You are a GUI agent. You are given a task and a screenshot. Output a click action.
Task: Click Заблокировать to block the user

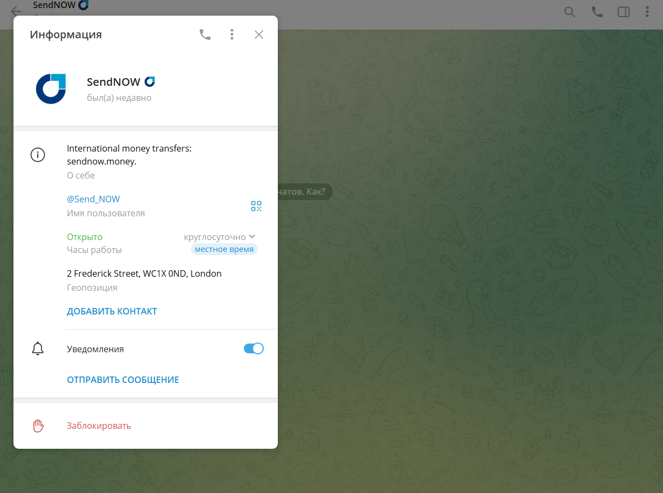99,426
